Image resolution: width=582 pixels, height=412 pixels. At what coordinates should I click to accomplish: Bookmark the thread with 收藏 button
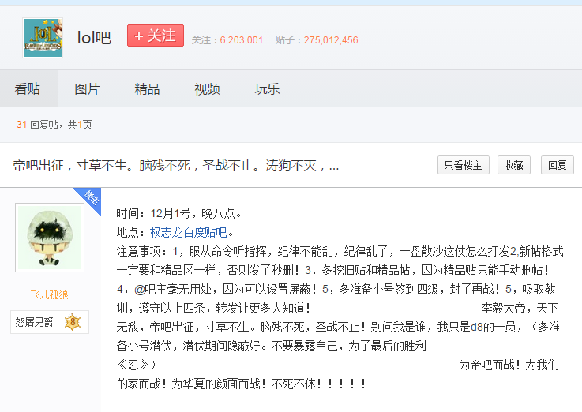513,165
